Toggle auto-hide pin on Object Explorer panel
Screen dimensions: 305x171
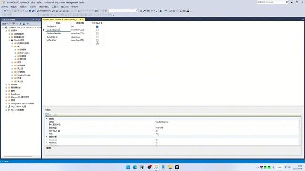[36, 19]
